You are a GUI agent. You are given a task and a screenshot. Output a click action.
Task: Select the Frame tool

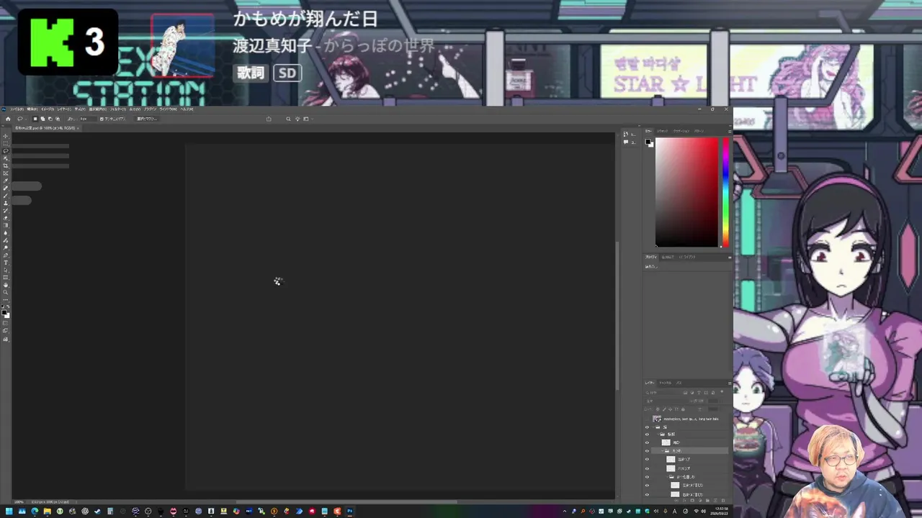[x=6, y=173]
